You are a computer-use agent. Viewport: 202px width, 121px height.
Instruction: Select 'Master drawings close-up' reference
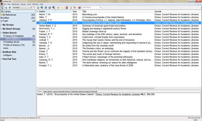coord(119,31)
